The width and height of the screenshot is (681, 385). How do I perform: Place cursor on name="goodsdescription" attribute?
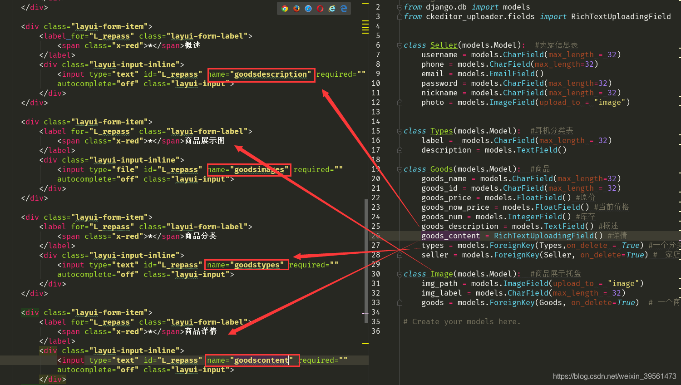coord(260,74)
